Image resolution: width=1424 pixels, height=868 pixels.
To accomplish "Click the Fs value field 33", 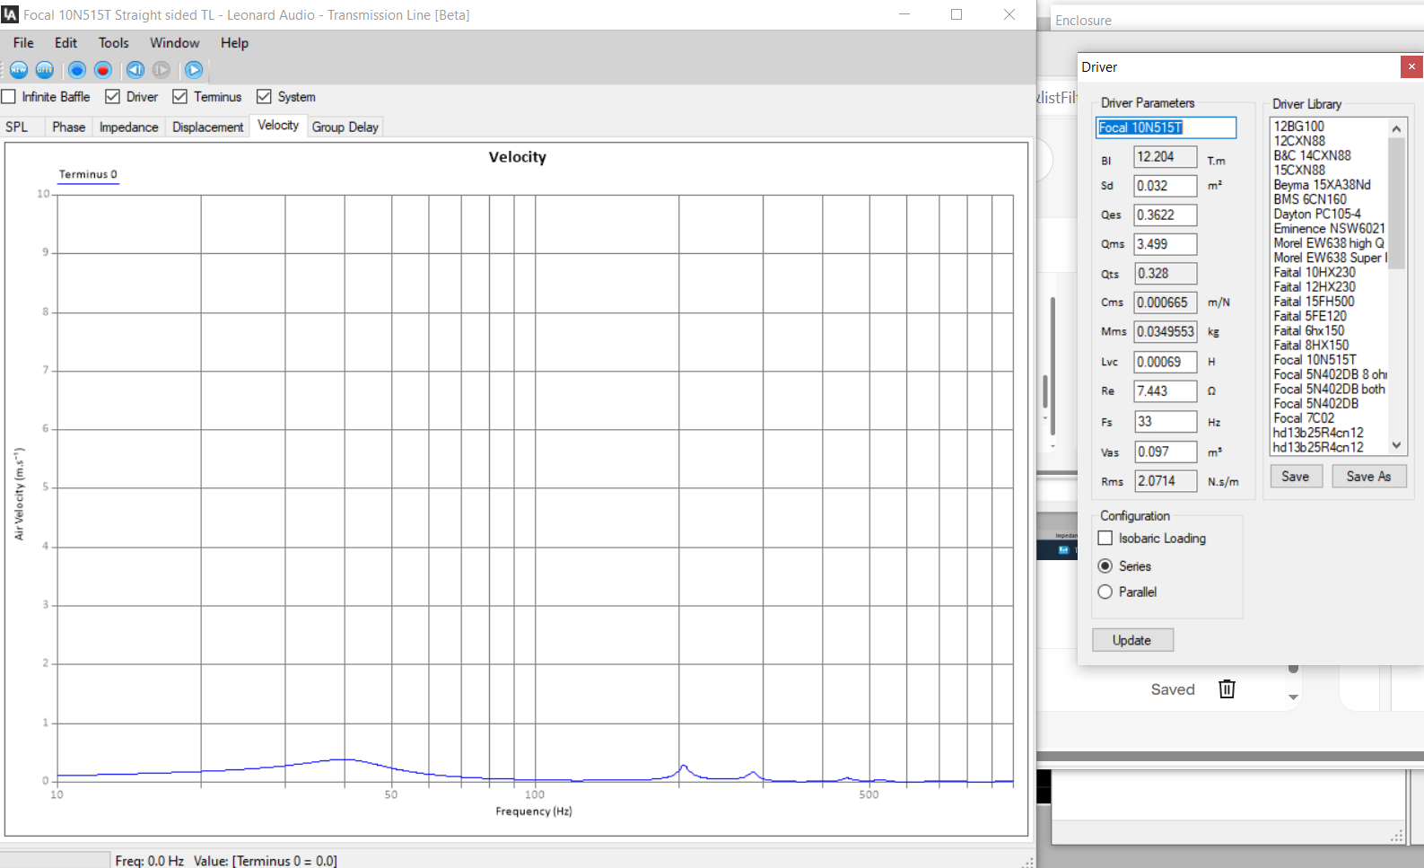I will [1165, 422].
